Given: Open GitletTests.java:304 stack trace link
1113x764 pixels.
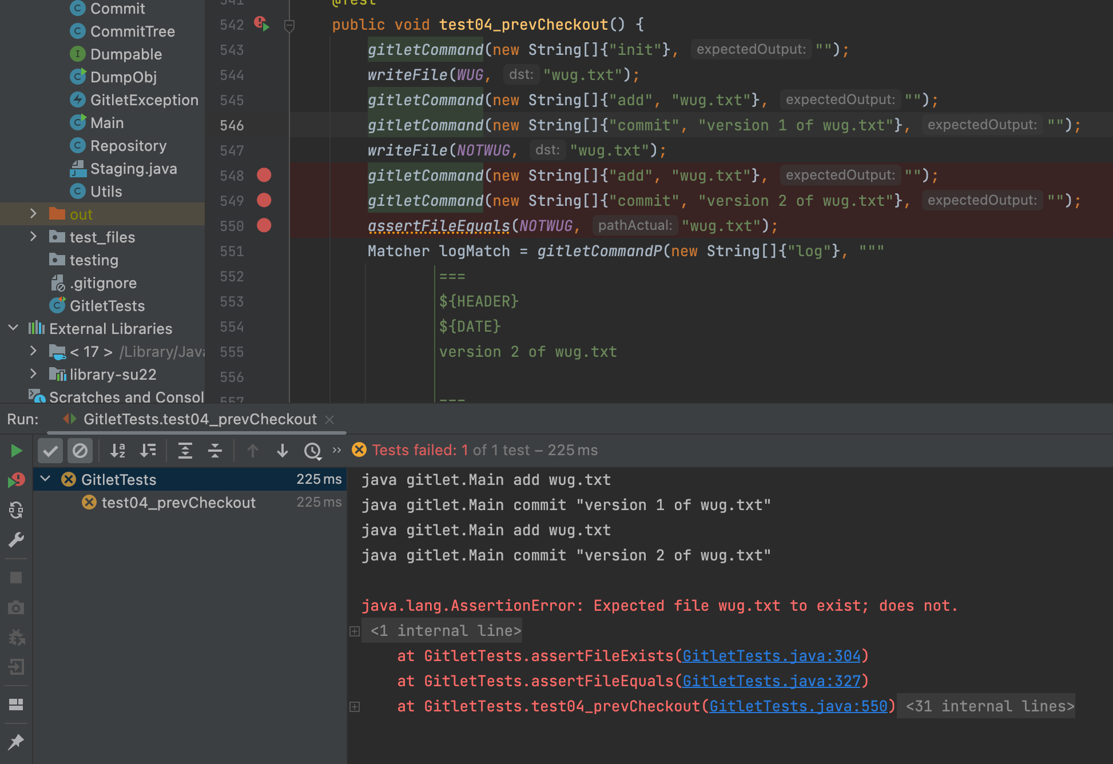Looking at the screenshot, I should click(x=771, y=656).
